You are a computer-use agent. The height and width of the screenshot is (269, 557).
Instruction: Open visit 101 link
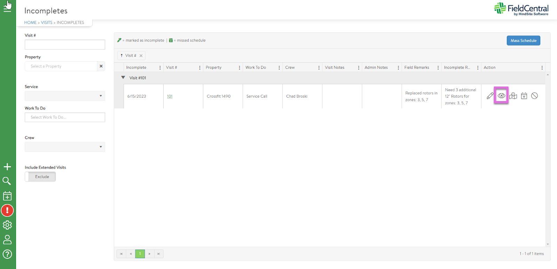[x=170, y=96]
